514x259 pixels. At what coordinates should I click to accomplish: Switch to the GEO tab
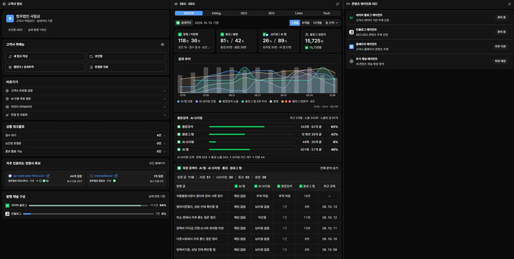tap(244, 13)
